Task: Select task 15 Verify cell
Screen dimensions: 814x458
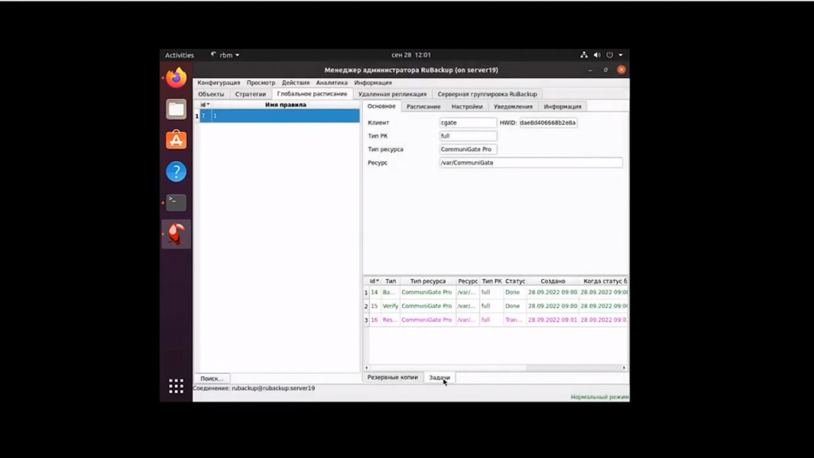Action: coord(390,306)
